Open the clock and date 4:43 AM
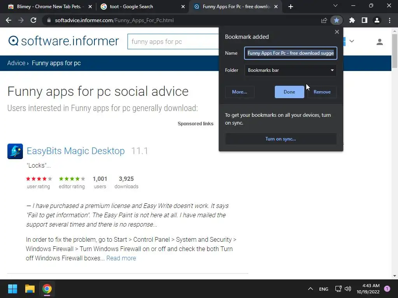This screenshot has width=398, height=298. 368,289
